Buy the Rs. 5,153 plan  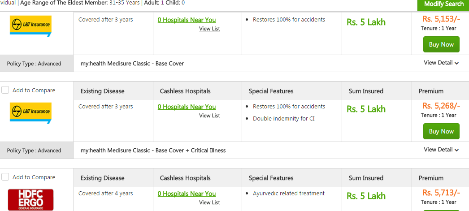tap(441, 44)
